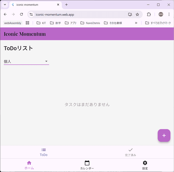Open the その他書類 bookmark folder
The image size is (174, 172).
[113, 23]
